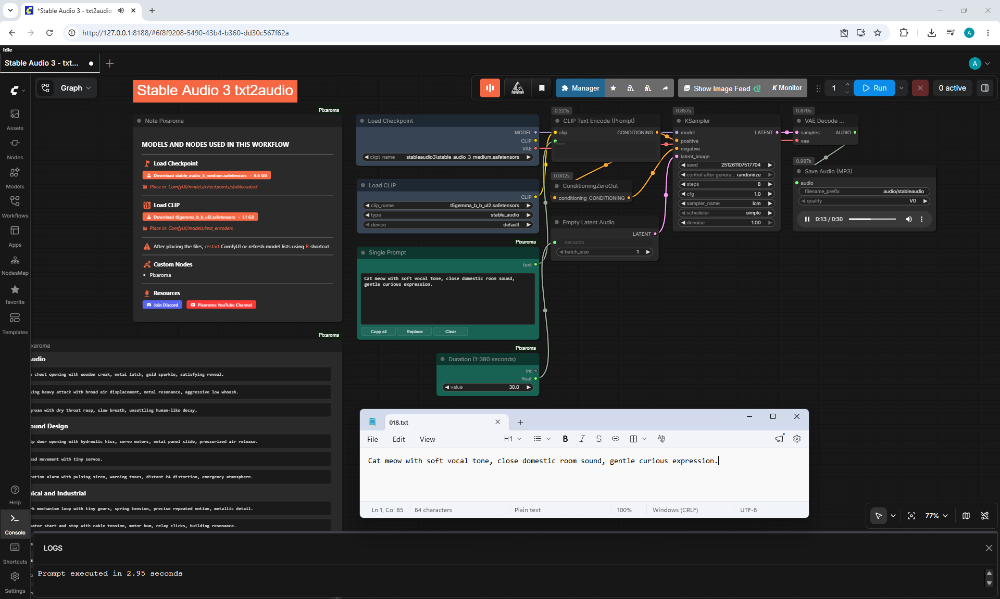Mute the audio player volume
Screen dimensions: 1000x599
click(x=908, y=219)
